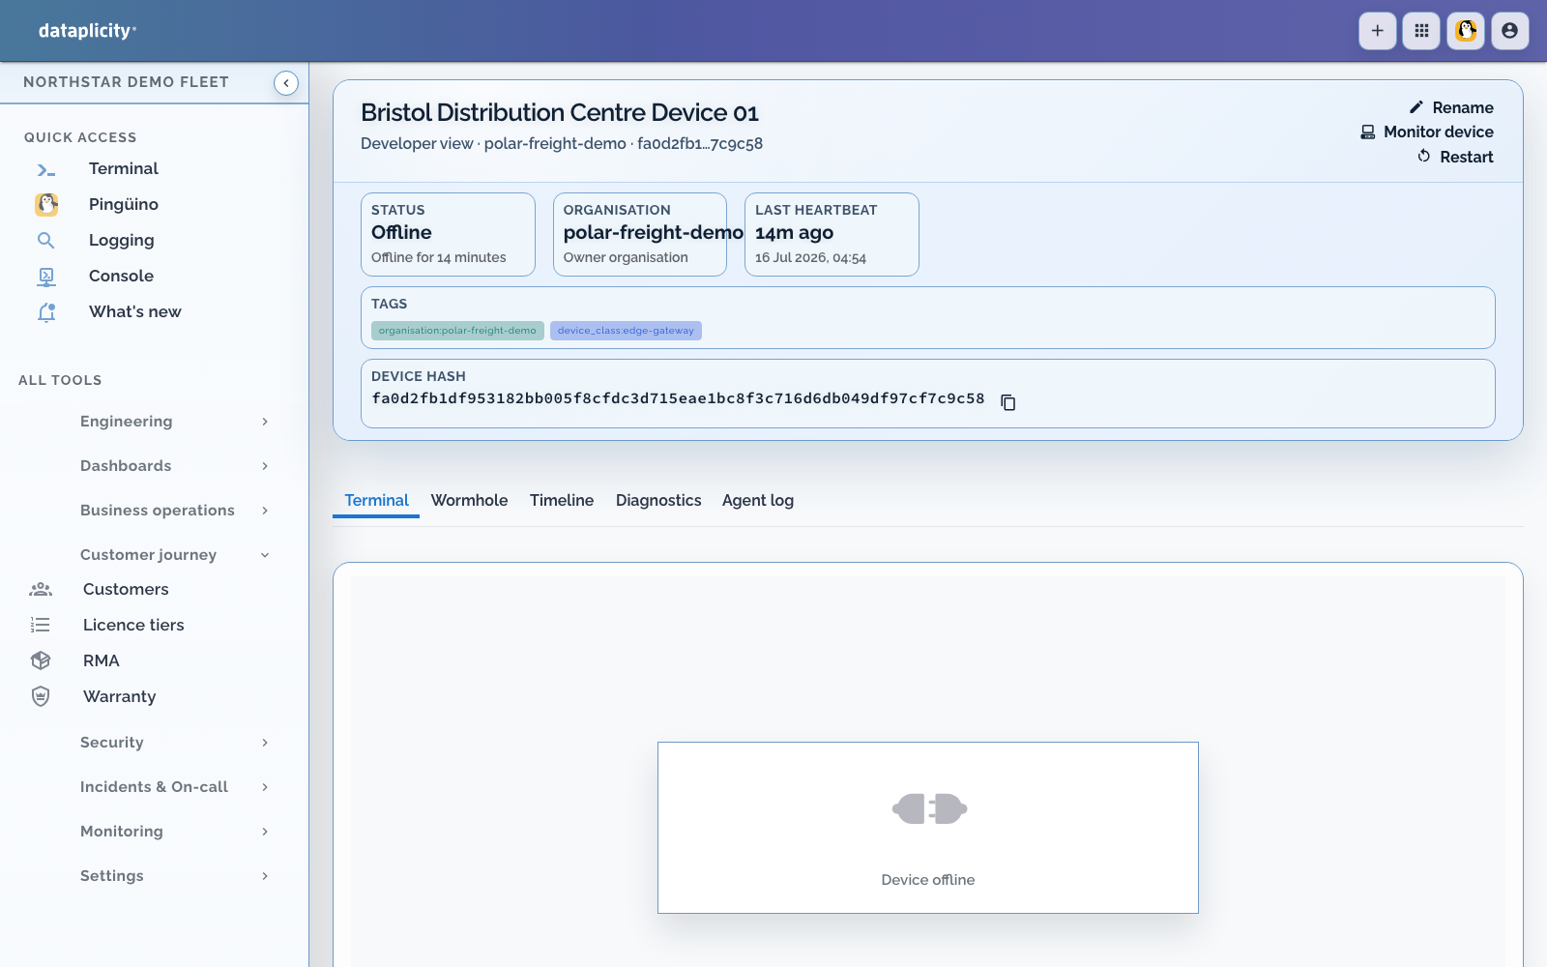Image resolution: width=1547 pixels, height=967 pixels.
Task: Click the Rename pencil icon
Action: click(1416, 107)
